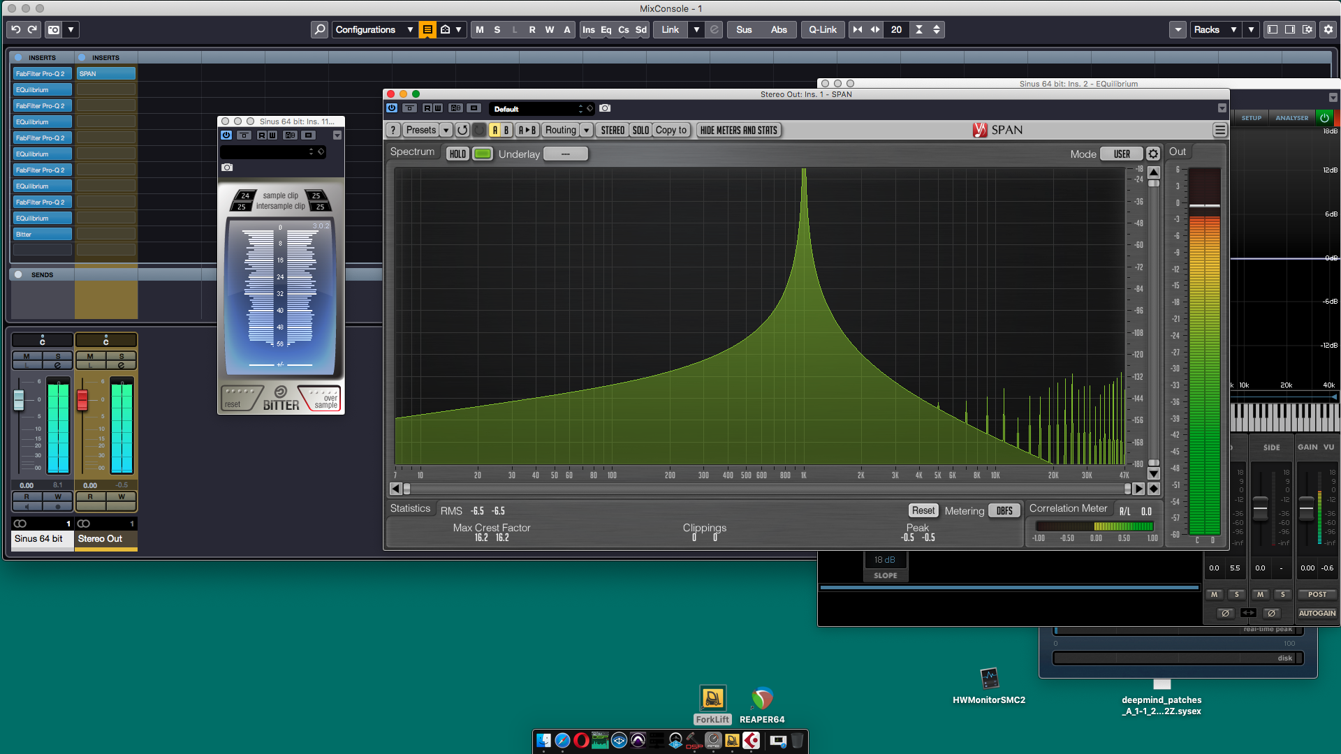Select the SPAN insert slot
This screenshot has height=754, width=1341.
pos(105,73)
